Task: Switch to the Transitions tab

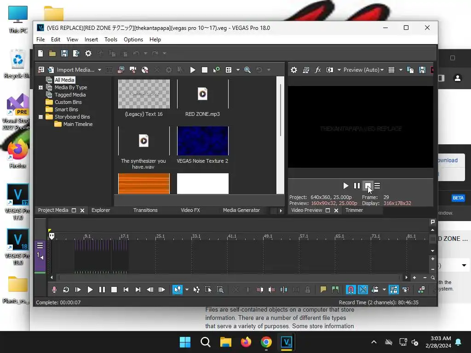Action: point(145,210)
